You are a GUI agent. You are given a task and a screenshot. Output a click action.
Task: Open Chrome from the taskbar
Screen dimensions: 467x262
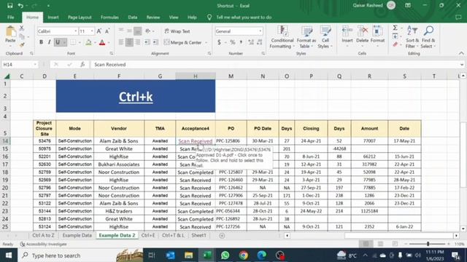243,255
